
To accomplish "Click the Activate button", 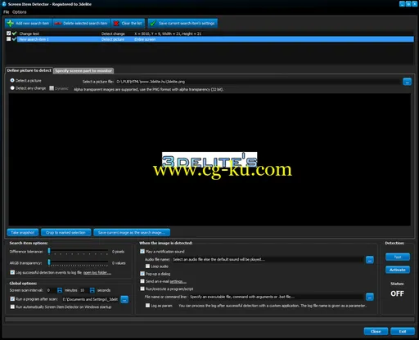I will point(398,270).
